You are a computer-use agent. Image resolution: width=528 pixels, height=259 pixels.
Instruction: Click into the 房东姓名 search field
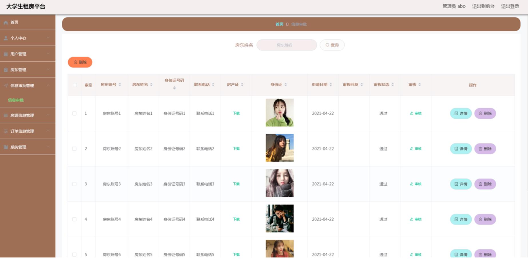coord(287,45)
